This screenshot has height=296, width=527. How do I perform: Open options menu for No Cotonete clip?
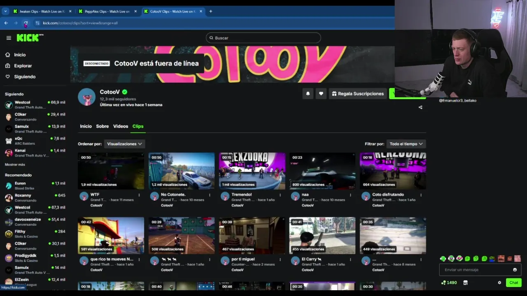click(210, 195)
